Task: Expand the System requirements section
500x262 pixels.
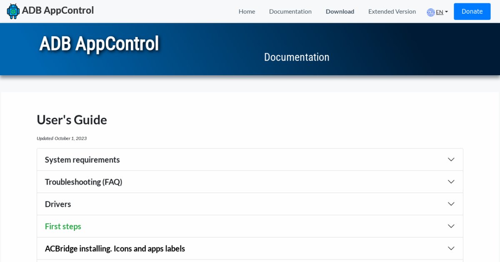Action: [x=250, y=160]
